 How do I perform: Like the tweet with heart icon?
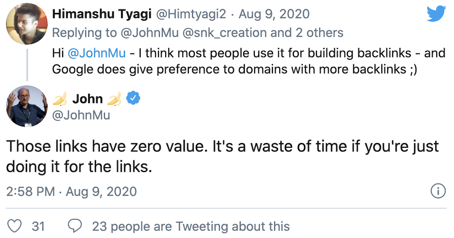click(x=15, y=226)
